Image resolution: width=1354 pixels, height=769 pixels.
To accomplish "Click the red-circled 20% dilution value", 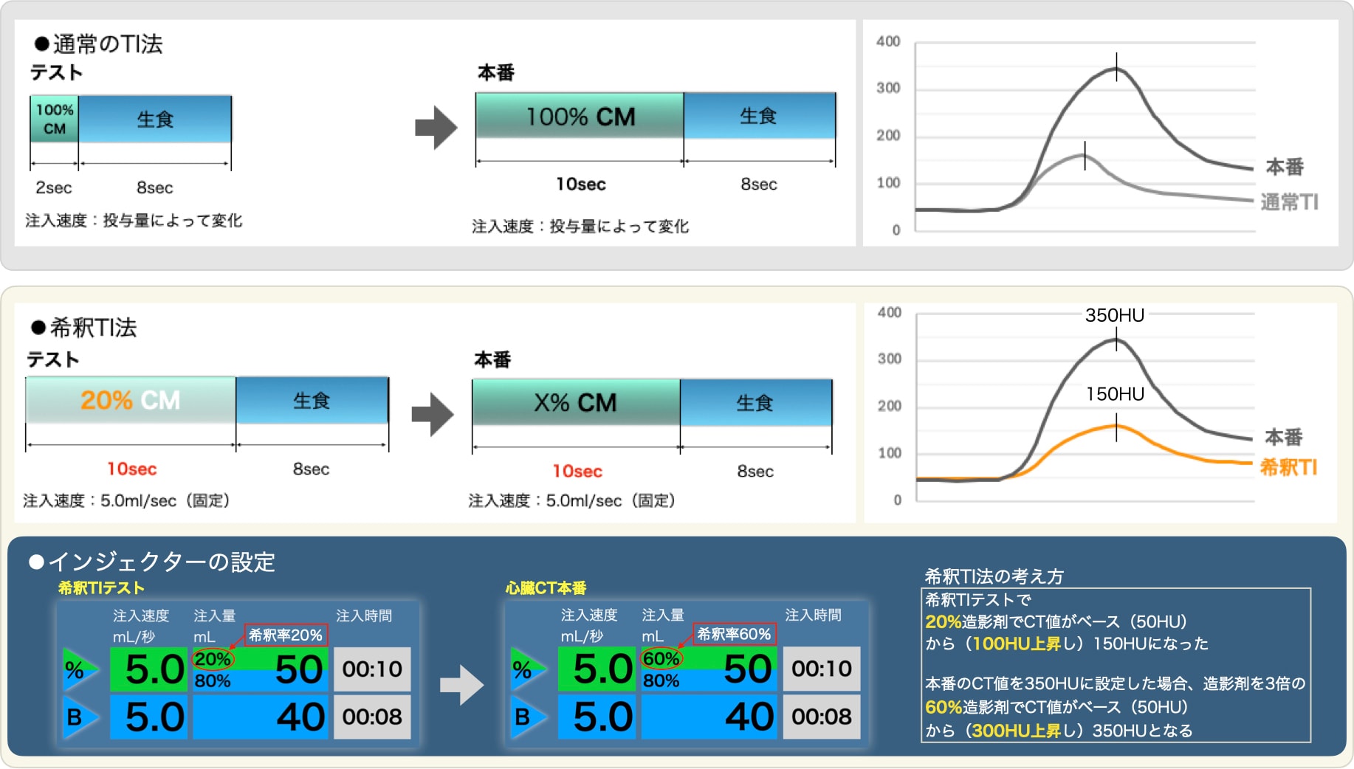I will tap(213, 659).
